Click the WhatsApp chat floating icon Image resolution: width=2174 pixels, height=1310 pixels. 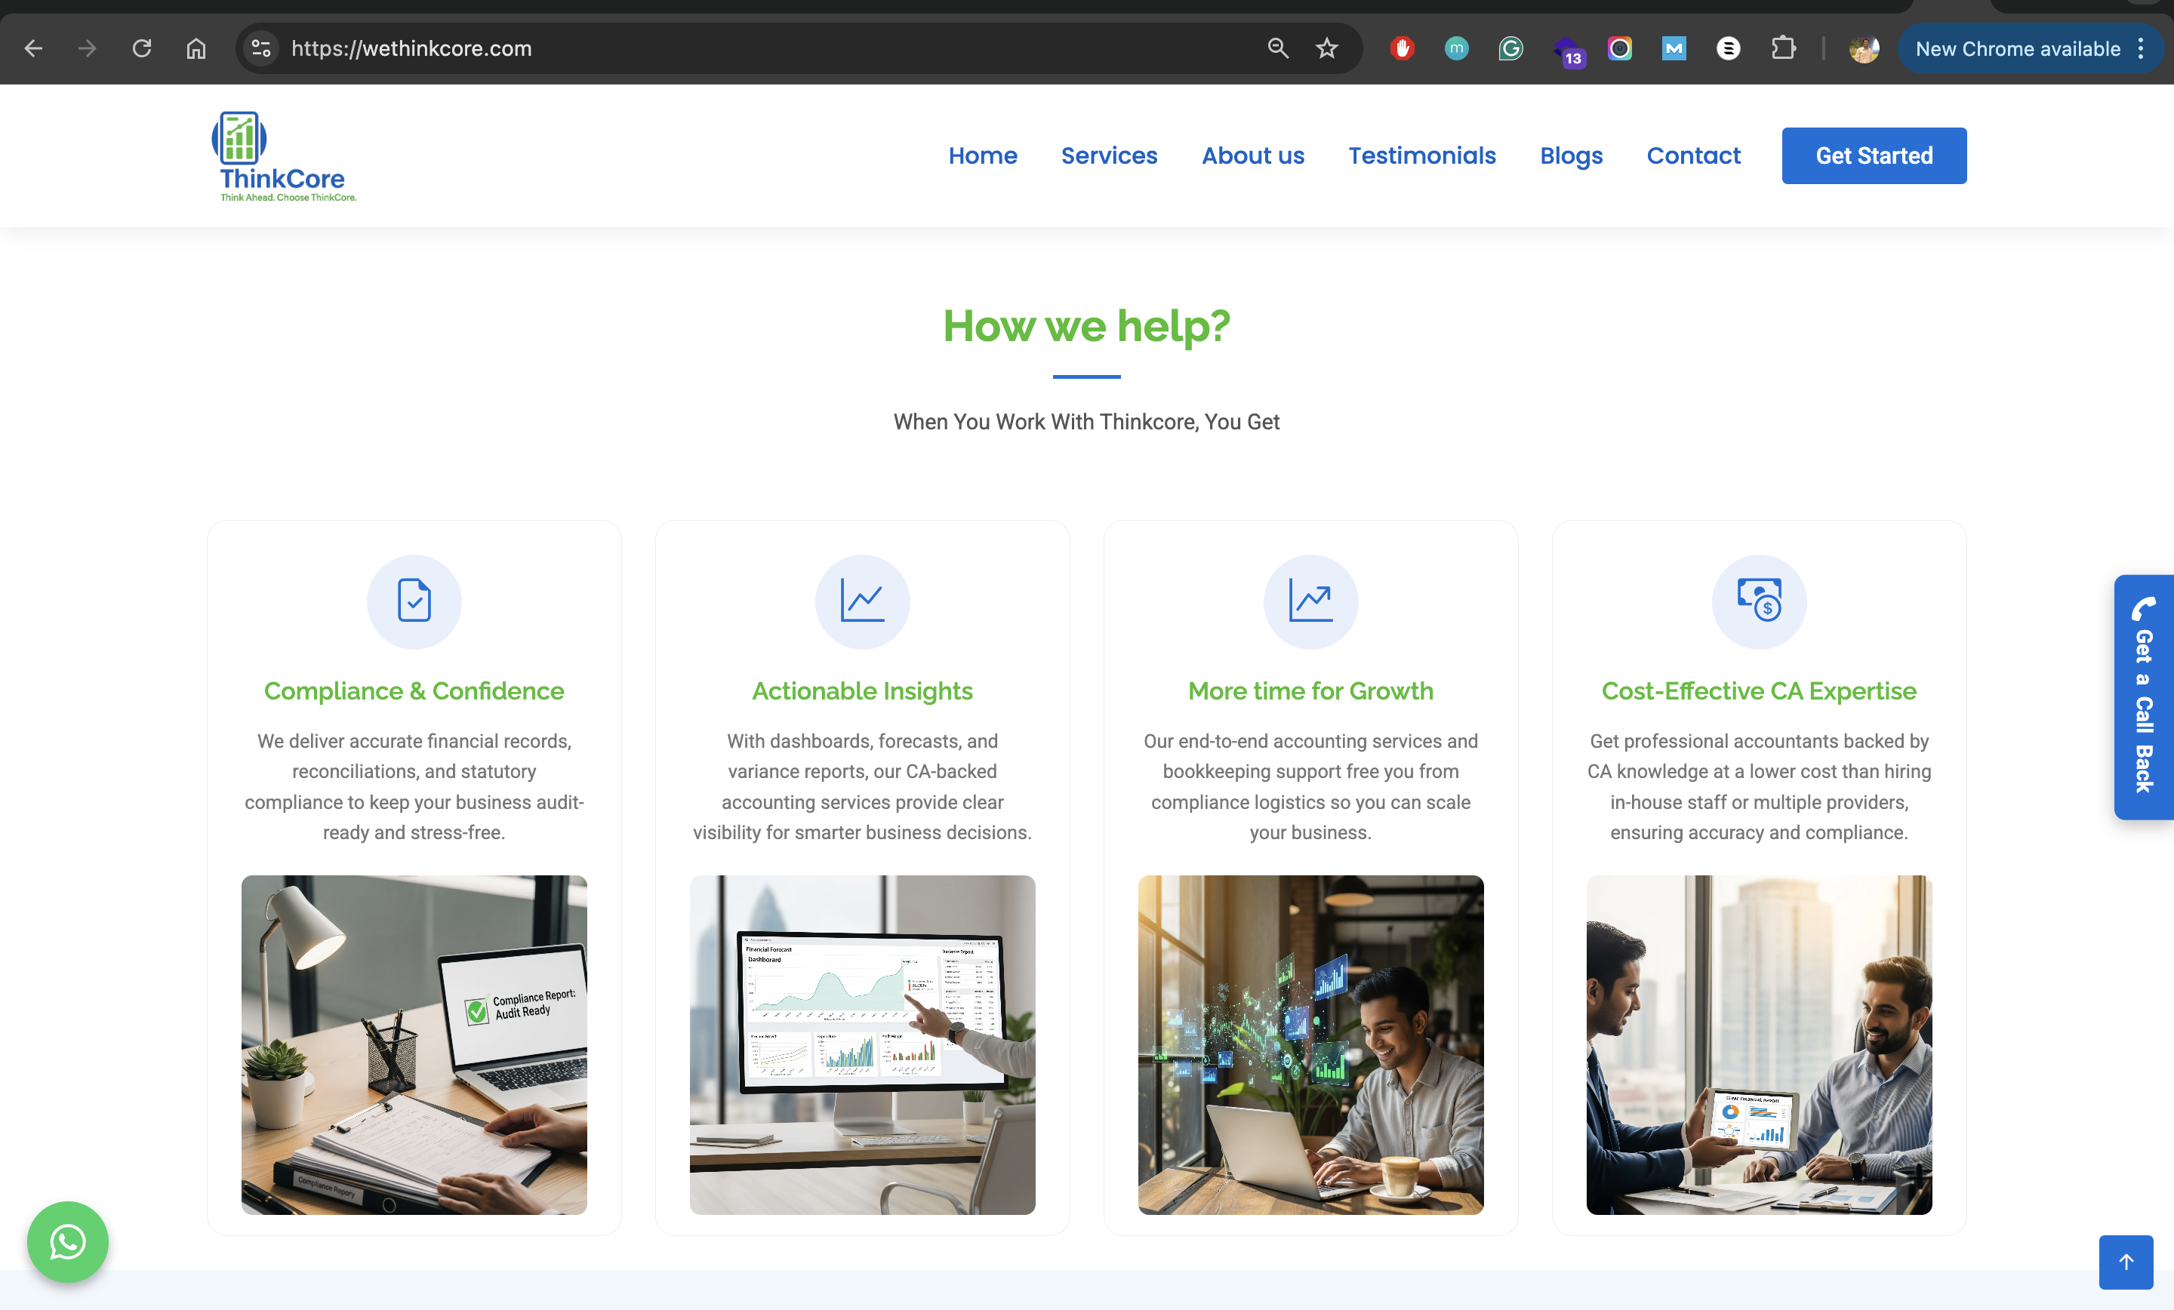point(68,1241)
